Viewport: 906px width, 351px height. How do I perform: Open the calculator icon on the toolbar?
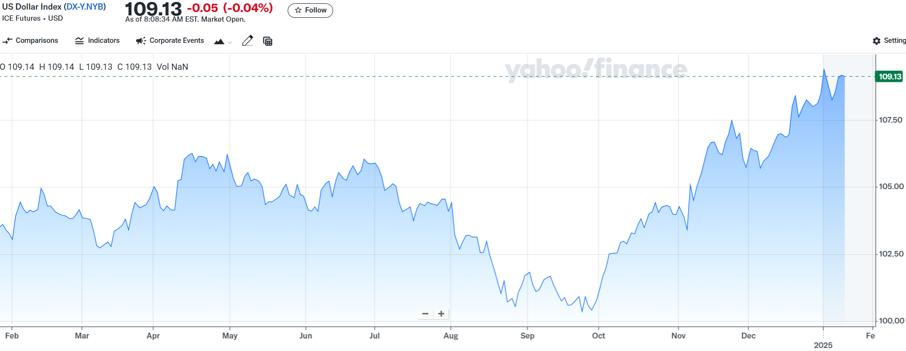point(267,41)
